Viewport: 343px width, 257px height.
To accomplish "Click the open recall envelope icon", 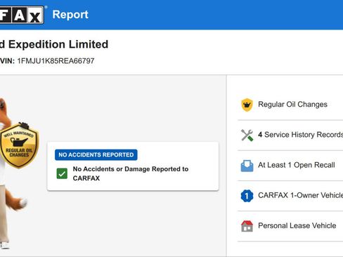I will point(247,166).
